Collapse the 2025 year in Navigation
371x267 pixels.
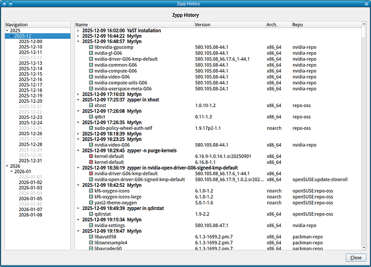(x=7, y=31)
